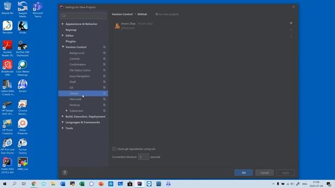Click the project-level icon beside Git

104,88
